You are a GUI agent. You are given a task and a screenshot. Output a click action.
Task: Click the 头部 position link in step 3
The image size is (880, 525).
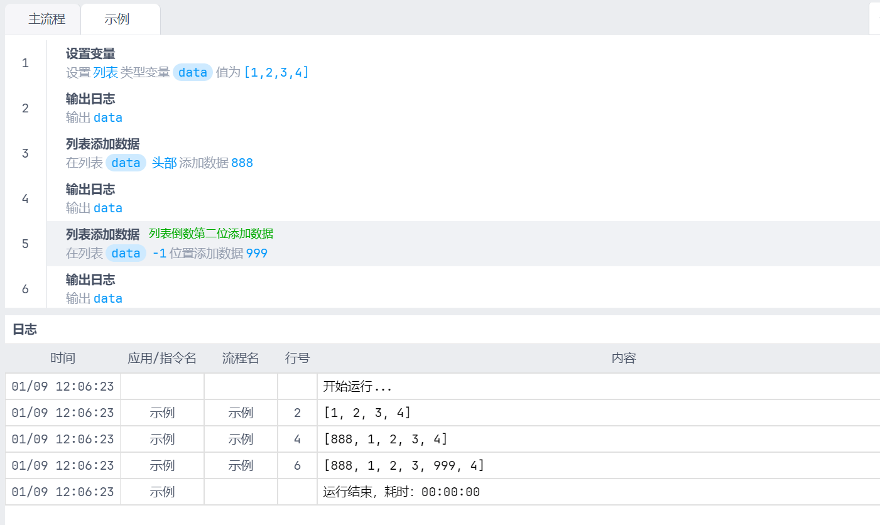coord(164,163)
